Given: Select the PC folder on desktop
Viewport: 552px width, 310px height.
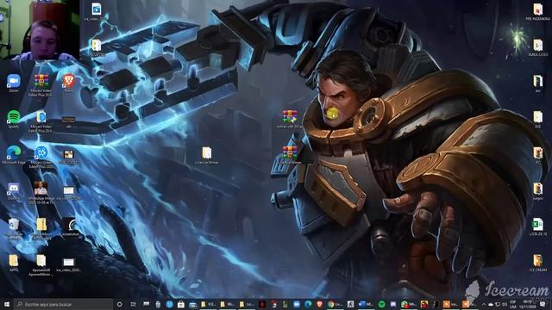Looking at the screenshot, I should [537, 155].
